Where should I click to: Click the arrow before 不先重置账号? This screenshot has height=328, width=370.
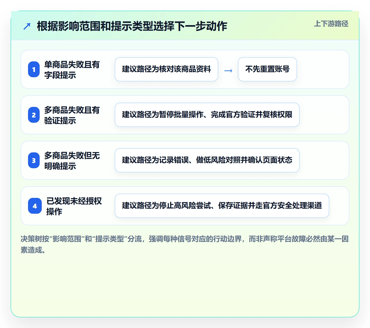228,71
